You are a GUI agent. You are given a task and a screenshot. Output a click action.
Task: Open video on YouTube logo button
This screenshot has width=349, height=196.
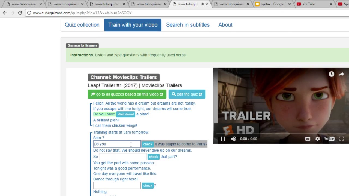click(x=329, y=139)
